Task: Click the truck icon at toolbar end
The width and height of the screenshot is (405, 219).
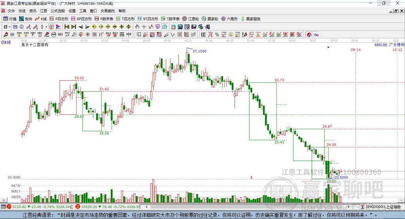Action: point(207,27)
